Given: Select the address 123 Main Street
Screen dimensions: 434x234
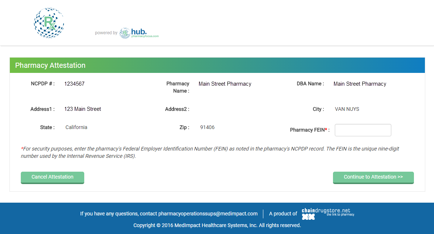Looking at the screenshot, I should pos(82,109).
